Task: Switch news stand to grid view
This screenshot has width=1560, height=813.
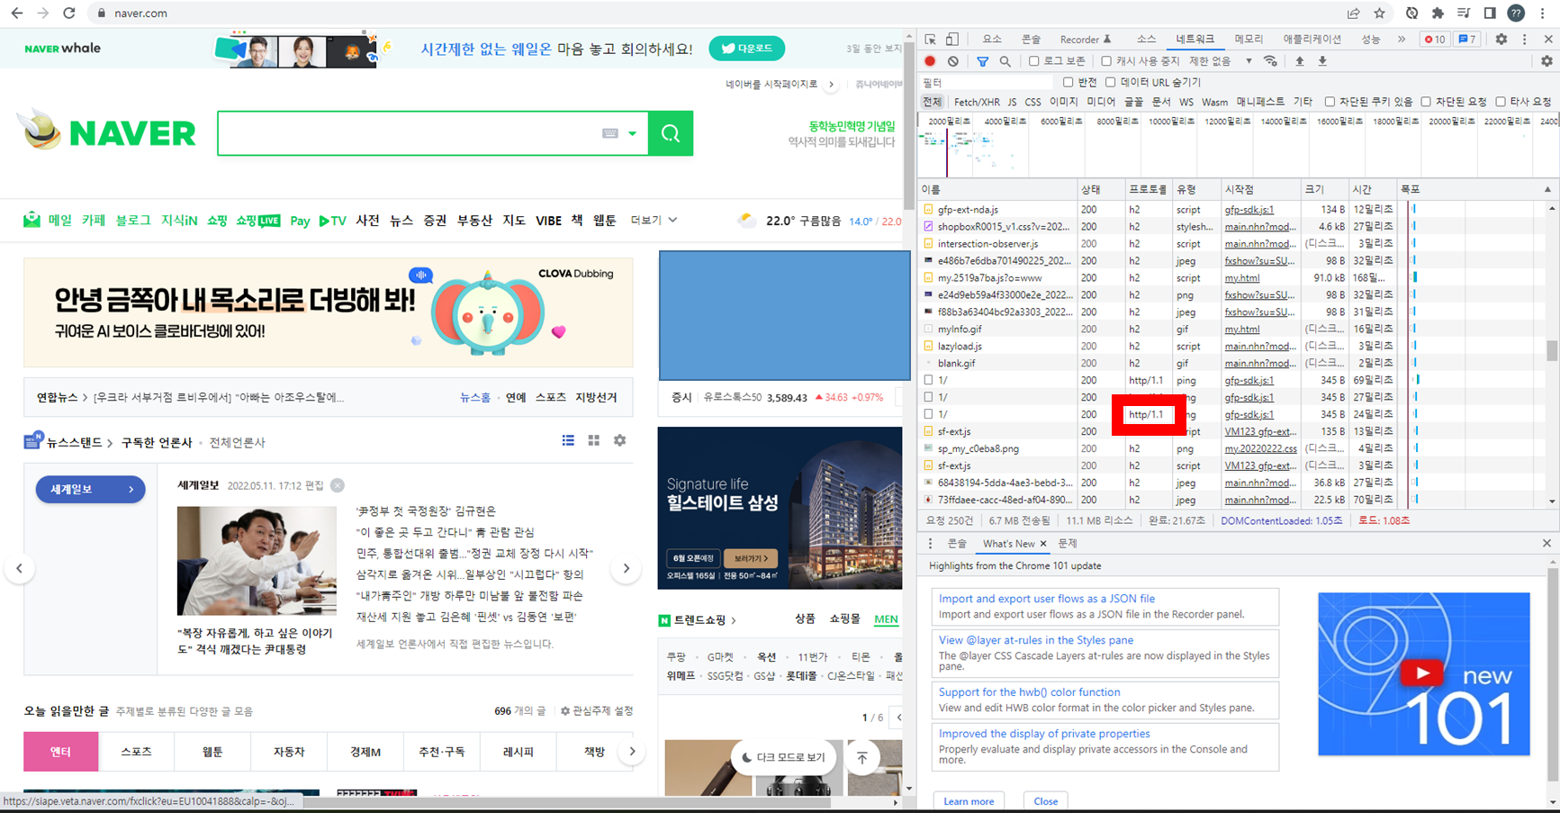Action: (594, 440)
